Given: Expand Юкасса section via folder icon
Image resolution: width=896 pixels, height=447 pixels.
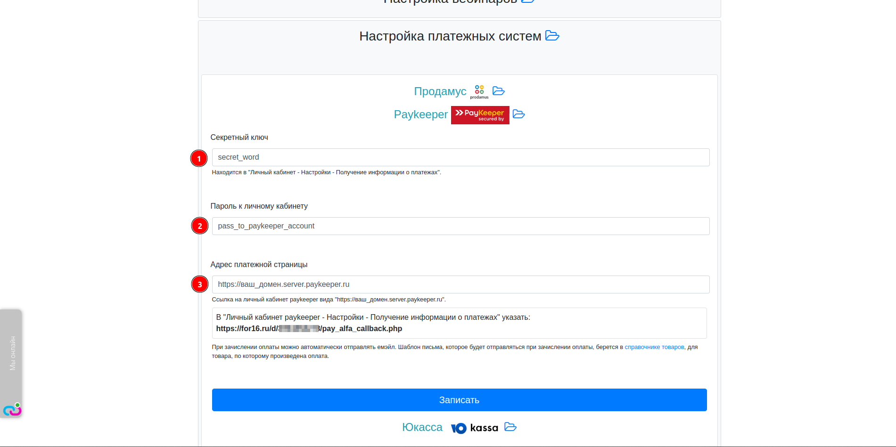Looking at the screenshot, I should [x=510, y=427].
